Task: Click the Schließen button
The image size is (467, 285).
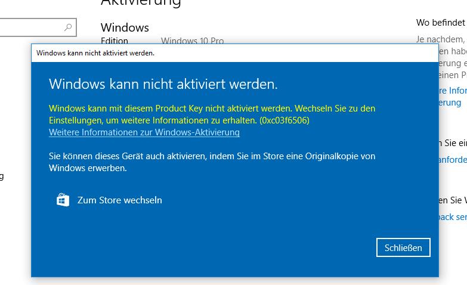Action: click(x=403, y=247)
